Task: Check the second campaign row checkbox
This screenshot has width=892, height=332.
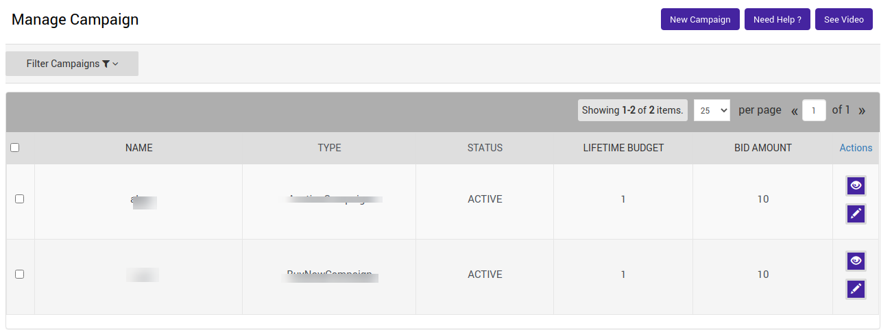Action: coord(19,274)
